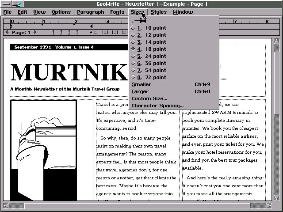Select 54 point size
283x212 pixels.
(174, 70)
